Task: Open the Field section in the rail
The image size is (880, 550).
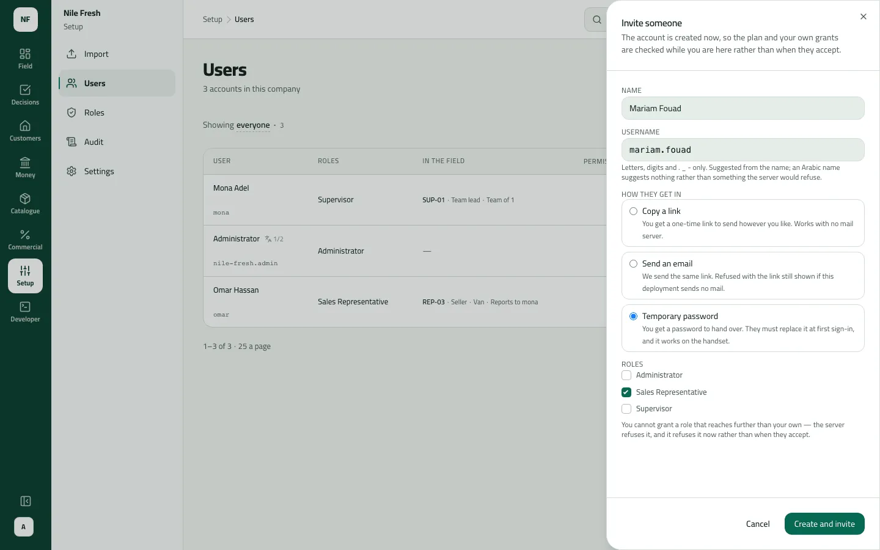Action: [25, 59]
